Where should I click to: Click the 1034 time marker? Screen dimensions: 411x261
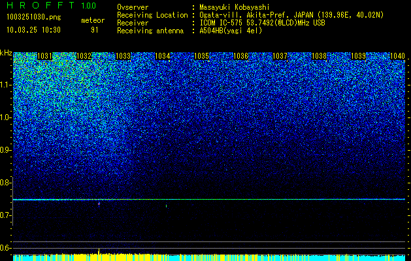[x=162, y=56]
